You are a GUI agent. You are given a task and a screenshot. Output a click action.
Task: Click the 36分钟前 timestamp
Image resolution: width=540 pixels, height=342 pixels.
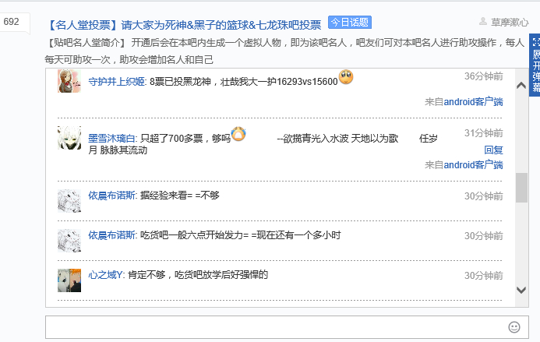point(484,76)
